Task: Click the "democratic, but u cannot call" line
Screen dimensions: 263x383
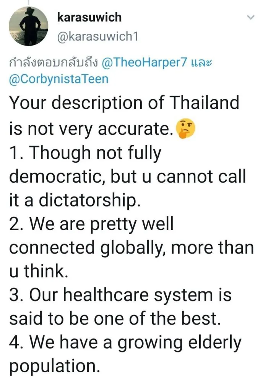Action: click(x=127, y=176)
